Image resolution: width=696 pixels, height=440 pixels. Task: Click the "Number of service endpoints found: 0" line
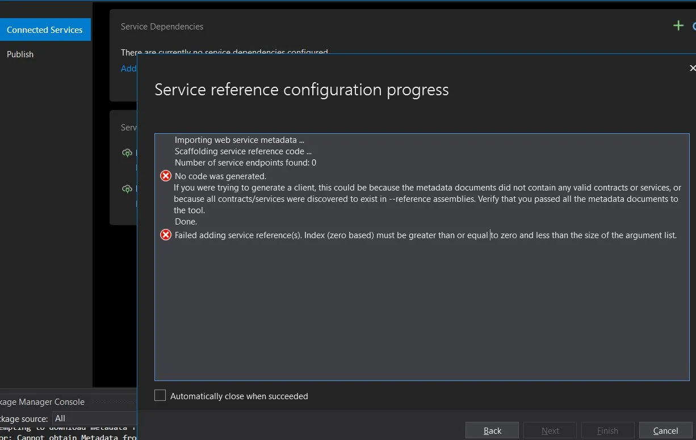(x=245, y=163)
